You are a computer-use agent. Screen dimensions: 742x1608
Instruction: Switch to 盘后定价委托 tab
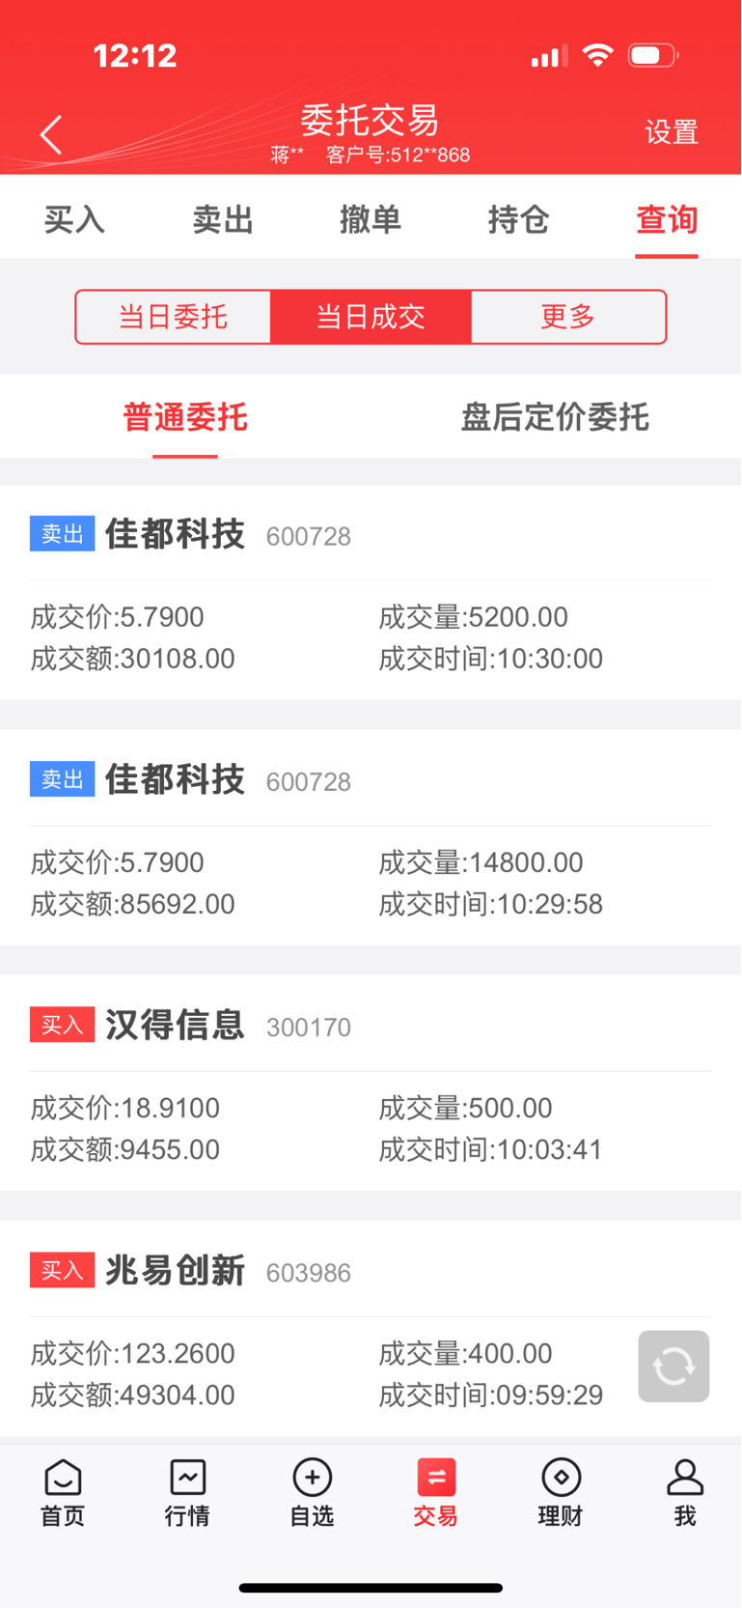[555, 417]
